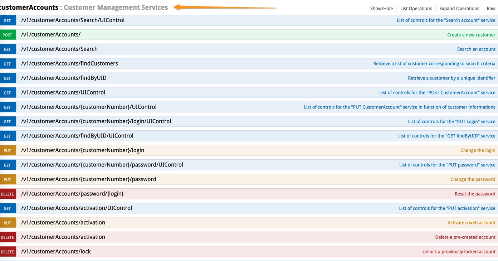Click the GET badge for Search/UIControl endpoint
498x261 pixels.
pyautogui.click(x=8, y=20)
